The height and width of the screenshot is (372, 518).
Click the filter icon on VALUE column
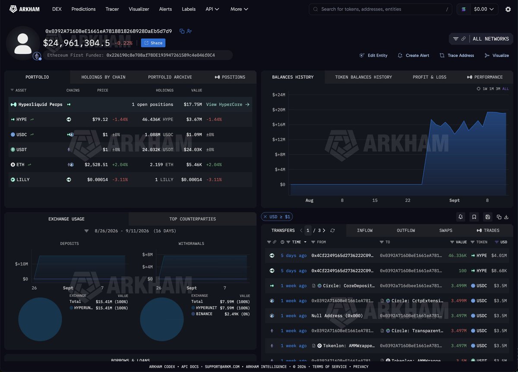452,242
